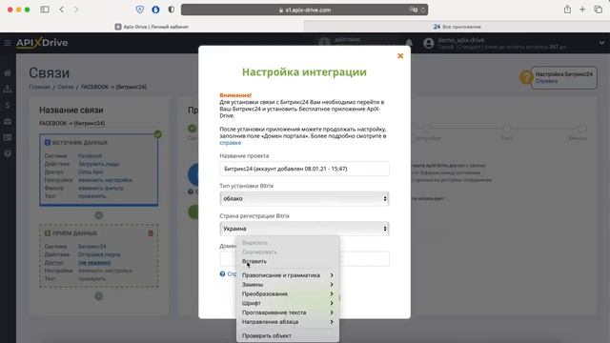Open notifications bell icon
The image size is (610, 343).
click(x=409, y=42)
